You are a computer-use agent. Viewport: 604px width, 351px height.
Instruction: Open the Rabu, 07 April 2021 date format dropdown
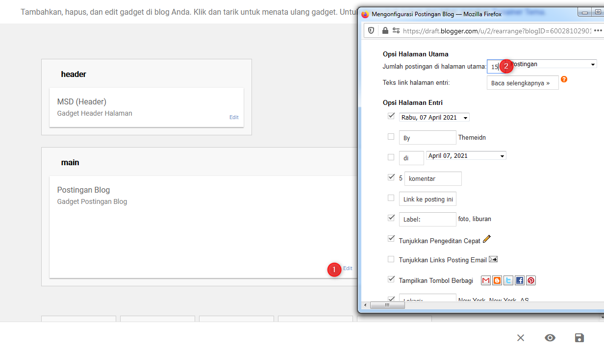pos(434,118)
